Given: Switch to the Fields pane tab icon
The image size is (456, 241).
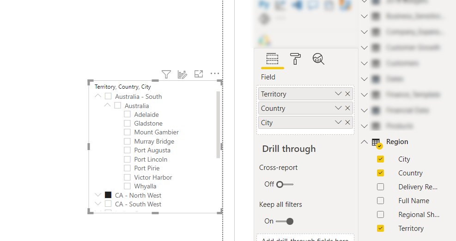Looking at the screenshot, I should coord(272,59).
